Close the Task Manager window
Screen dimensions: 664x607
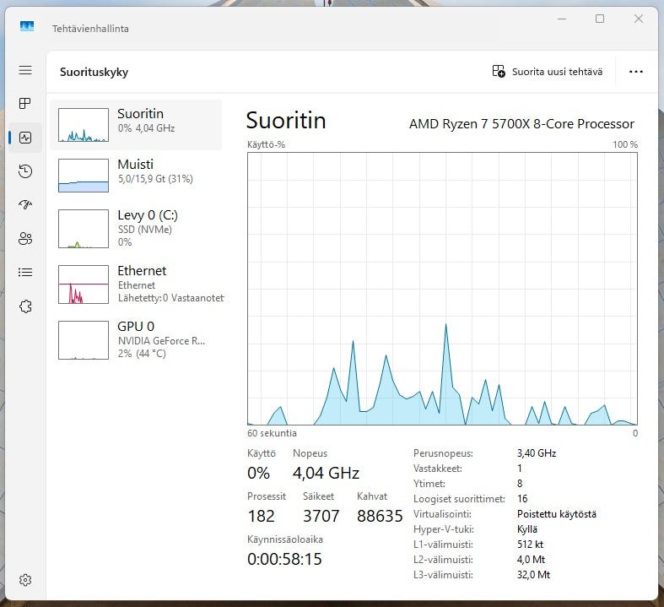click(x=639, y=19)
